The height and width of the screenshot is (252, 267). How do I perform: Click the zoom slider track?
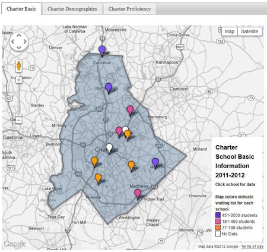[x=19, y=98]
